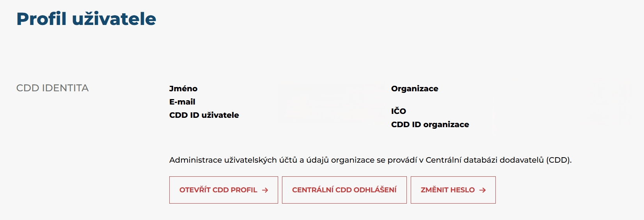Viewport: 644px width, 220px height.
Task: Click the words údajů organizace in the paragraph
Action: [340, 160]
